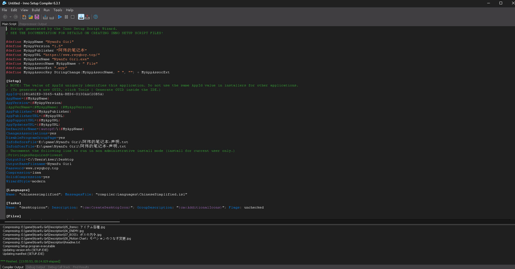Click the ChangesAssociations=yes line
The width and height of the screenshot is (515, 269).
click(31, 133)
